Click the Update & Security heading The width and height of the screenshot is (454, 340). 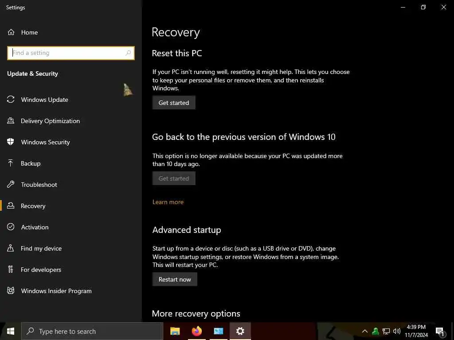32,74
